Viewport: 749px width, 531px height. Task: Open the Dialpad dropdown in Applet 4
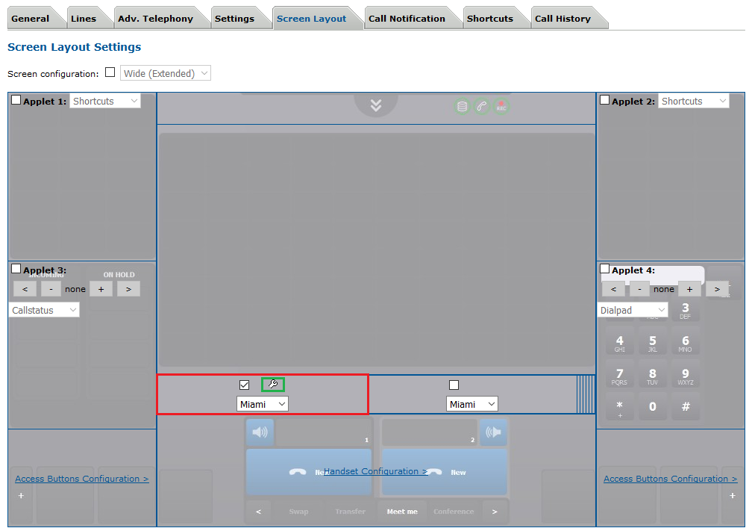(x=633, y=310)
